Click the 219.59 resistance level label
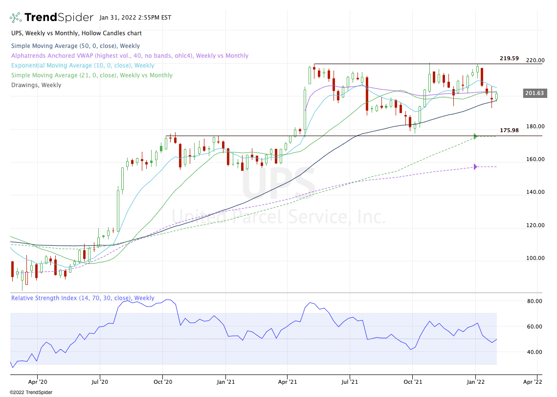557x397 pixels. pyautogui.click(x=509, y=58)
